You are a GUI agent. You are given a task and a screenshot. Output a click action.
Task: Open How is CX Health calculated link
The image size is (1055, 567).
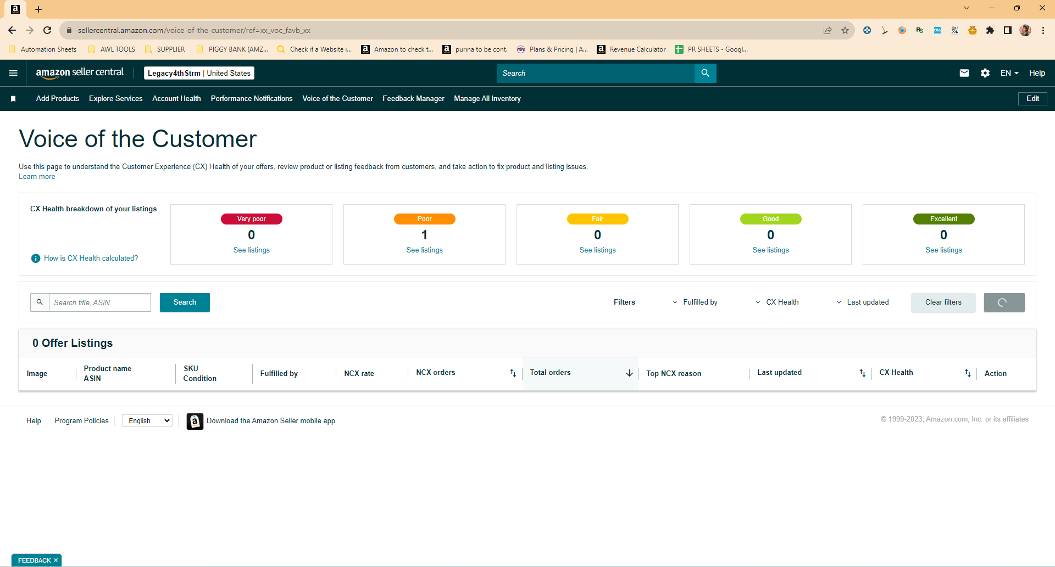(91, 258)
